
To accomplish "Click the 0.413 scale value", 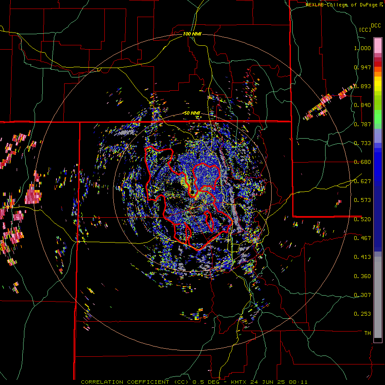I will coord(362,257).
